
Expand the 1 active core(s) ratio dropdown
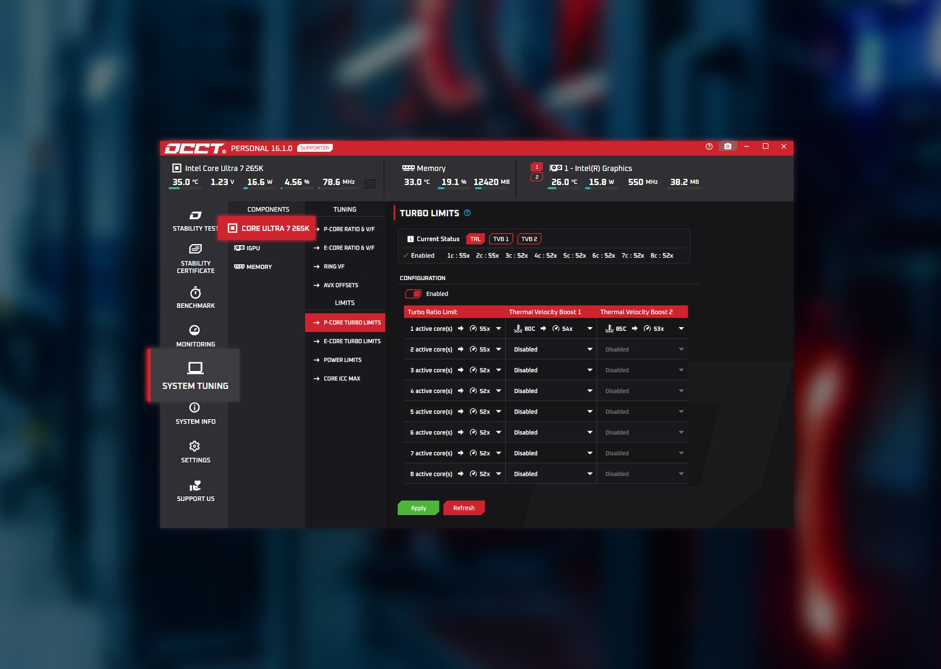(x=499, y=328)
